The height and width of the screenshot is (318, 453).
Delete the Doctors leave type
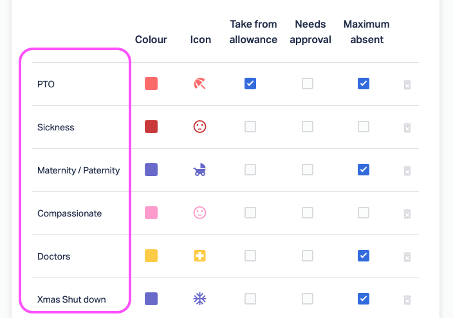[407, 256]
